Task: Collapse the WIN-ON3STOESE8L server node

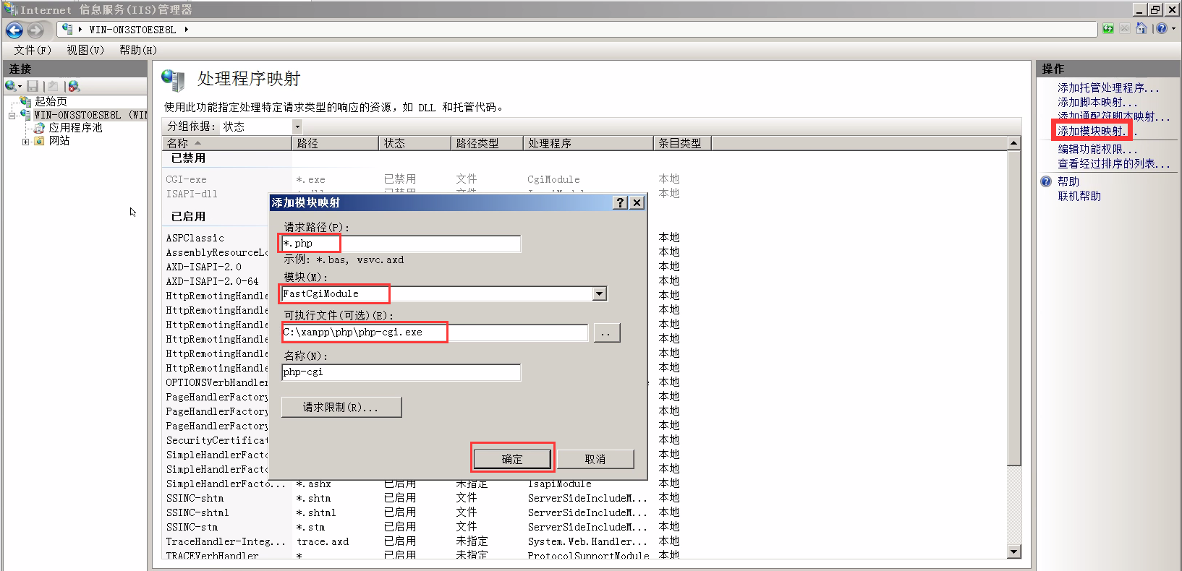Action: pyautogui.click(x=12, y=115)
